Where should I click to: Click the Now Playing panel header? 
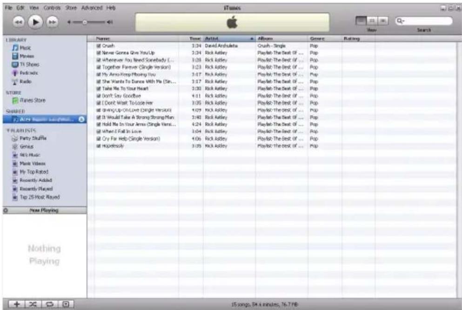point(45,210)
